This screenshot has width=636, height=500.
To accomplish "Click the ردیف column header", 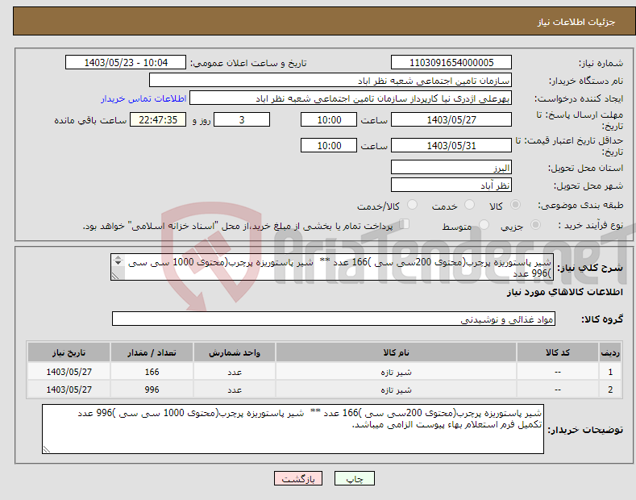I will pyautogui.click(x=610, y=352).
